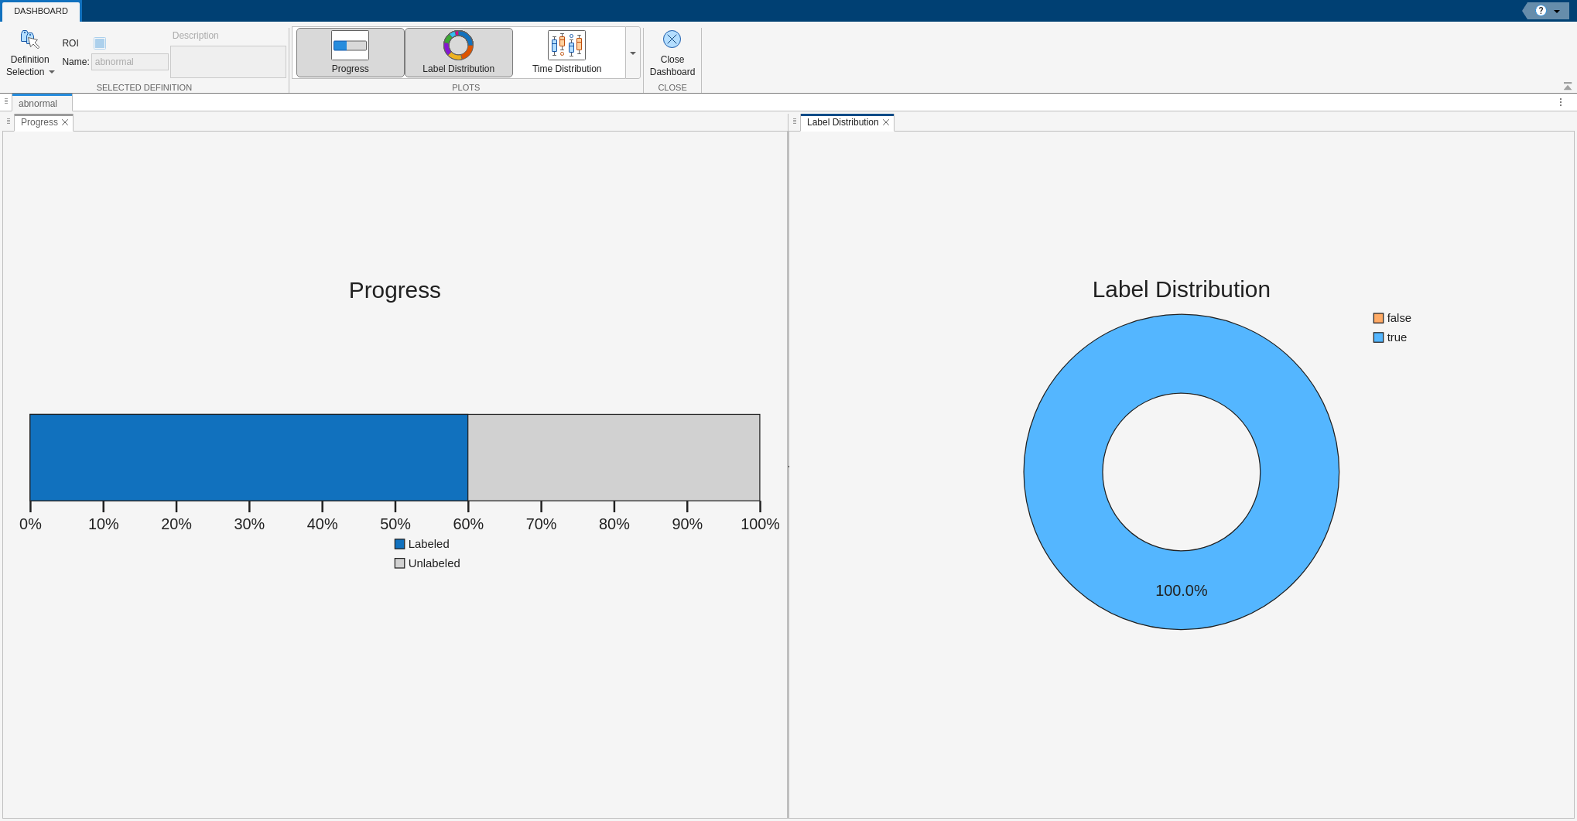Viewport: 1577px width, 821px height.
Task: Click the Labeled legend entry
Action: coord(422,544)
